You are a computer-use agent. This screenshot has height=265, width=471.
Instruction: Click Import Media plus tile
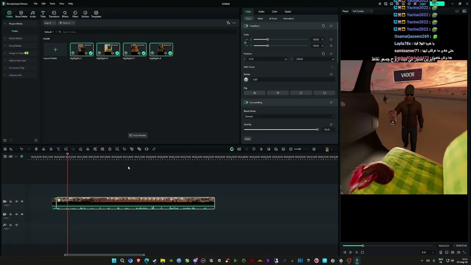coord(55,50)
